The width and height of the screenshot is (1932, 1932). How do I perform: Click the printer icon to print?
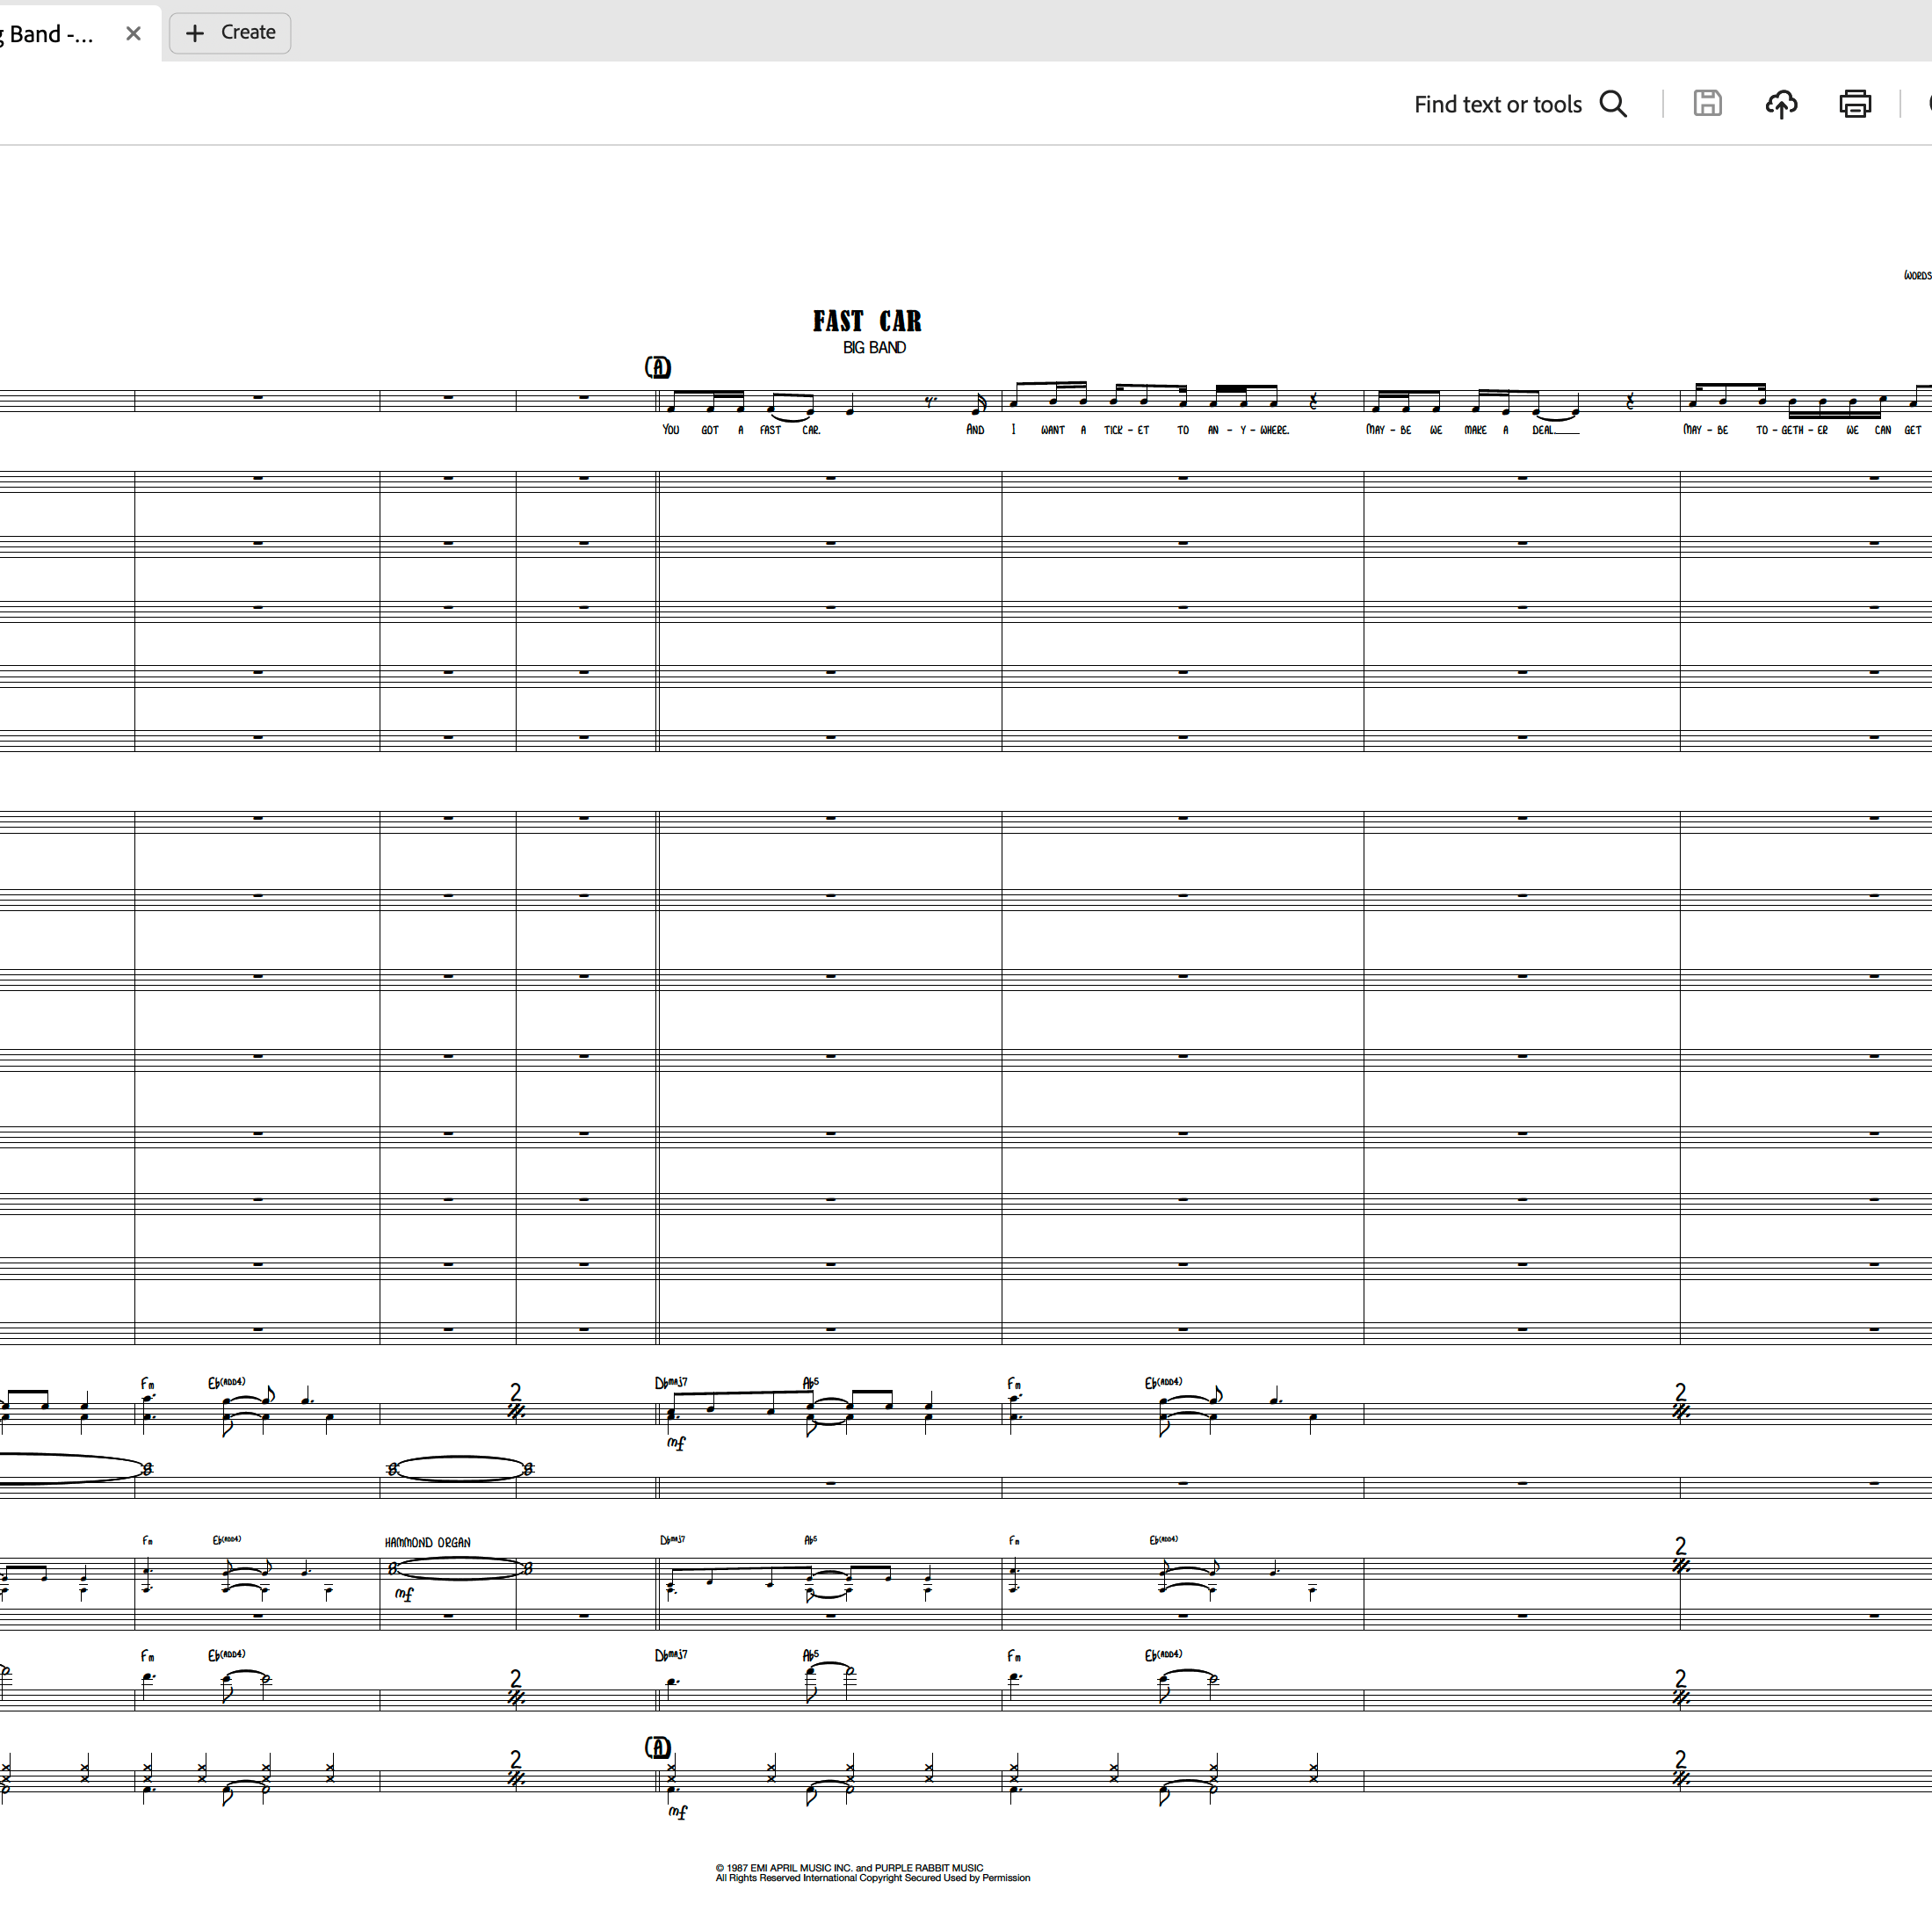coord(1855,104)
